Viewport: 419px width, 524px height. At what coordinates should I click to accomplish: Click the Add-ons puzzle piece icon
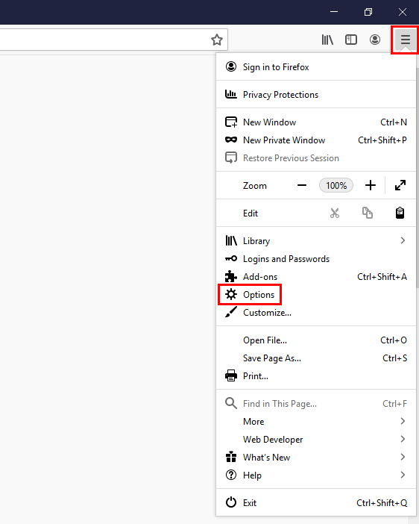(x=231, y=276)
